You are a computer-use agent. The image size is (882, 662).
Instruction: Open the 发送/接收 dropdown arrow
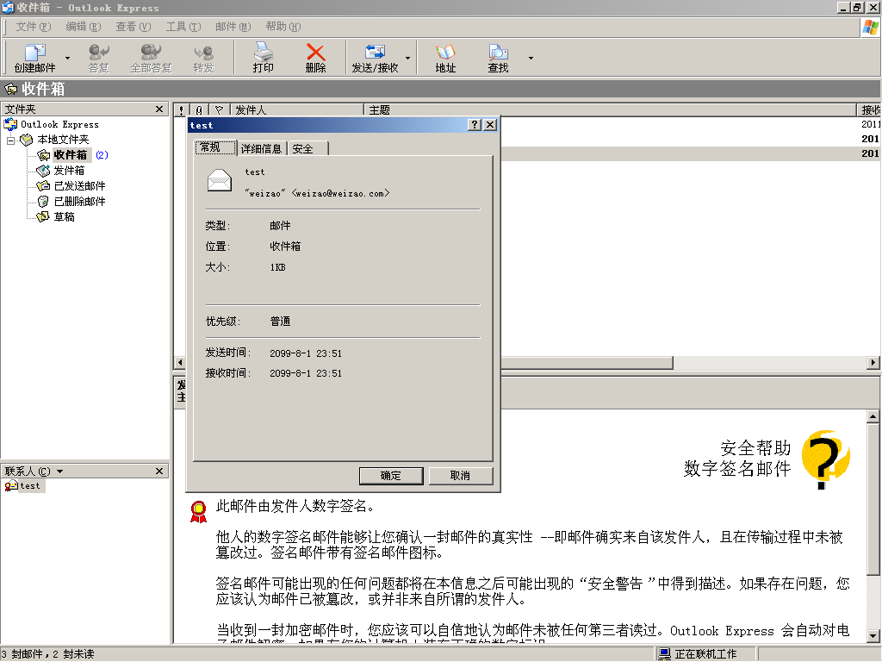(x=407, y=58)
